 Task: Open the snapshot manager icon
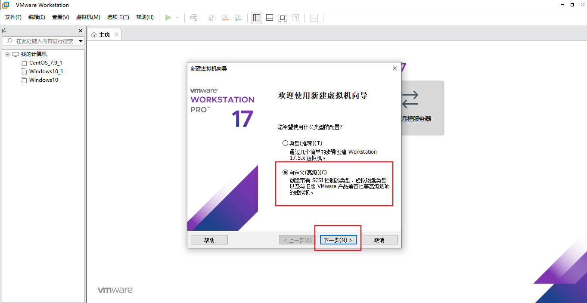pos(238,18)
